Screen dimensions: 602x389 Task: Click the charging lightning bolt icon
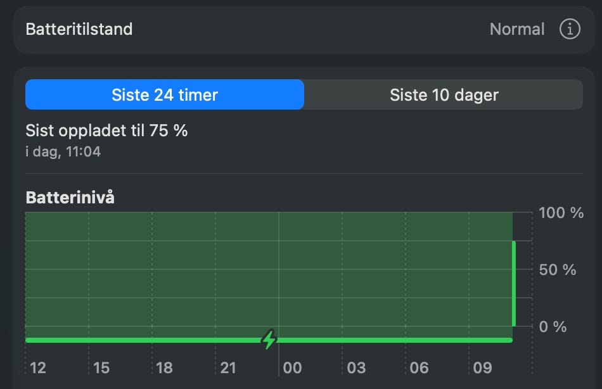pyautogui.click(x=269, y=340)
